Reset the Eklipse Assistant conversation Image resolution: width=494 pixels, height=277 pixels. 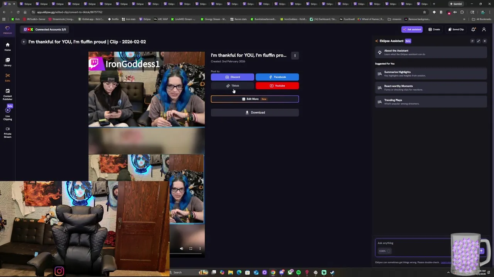(x=472, y=41)
